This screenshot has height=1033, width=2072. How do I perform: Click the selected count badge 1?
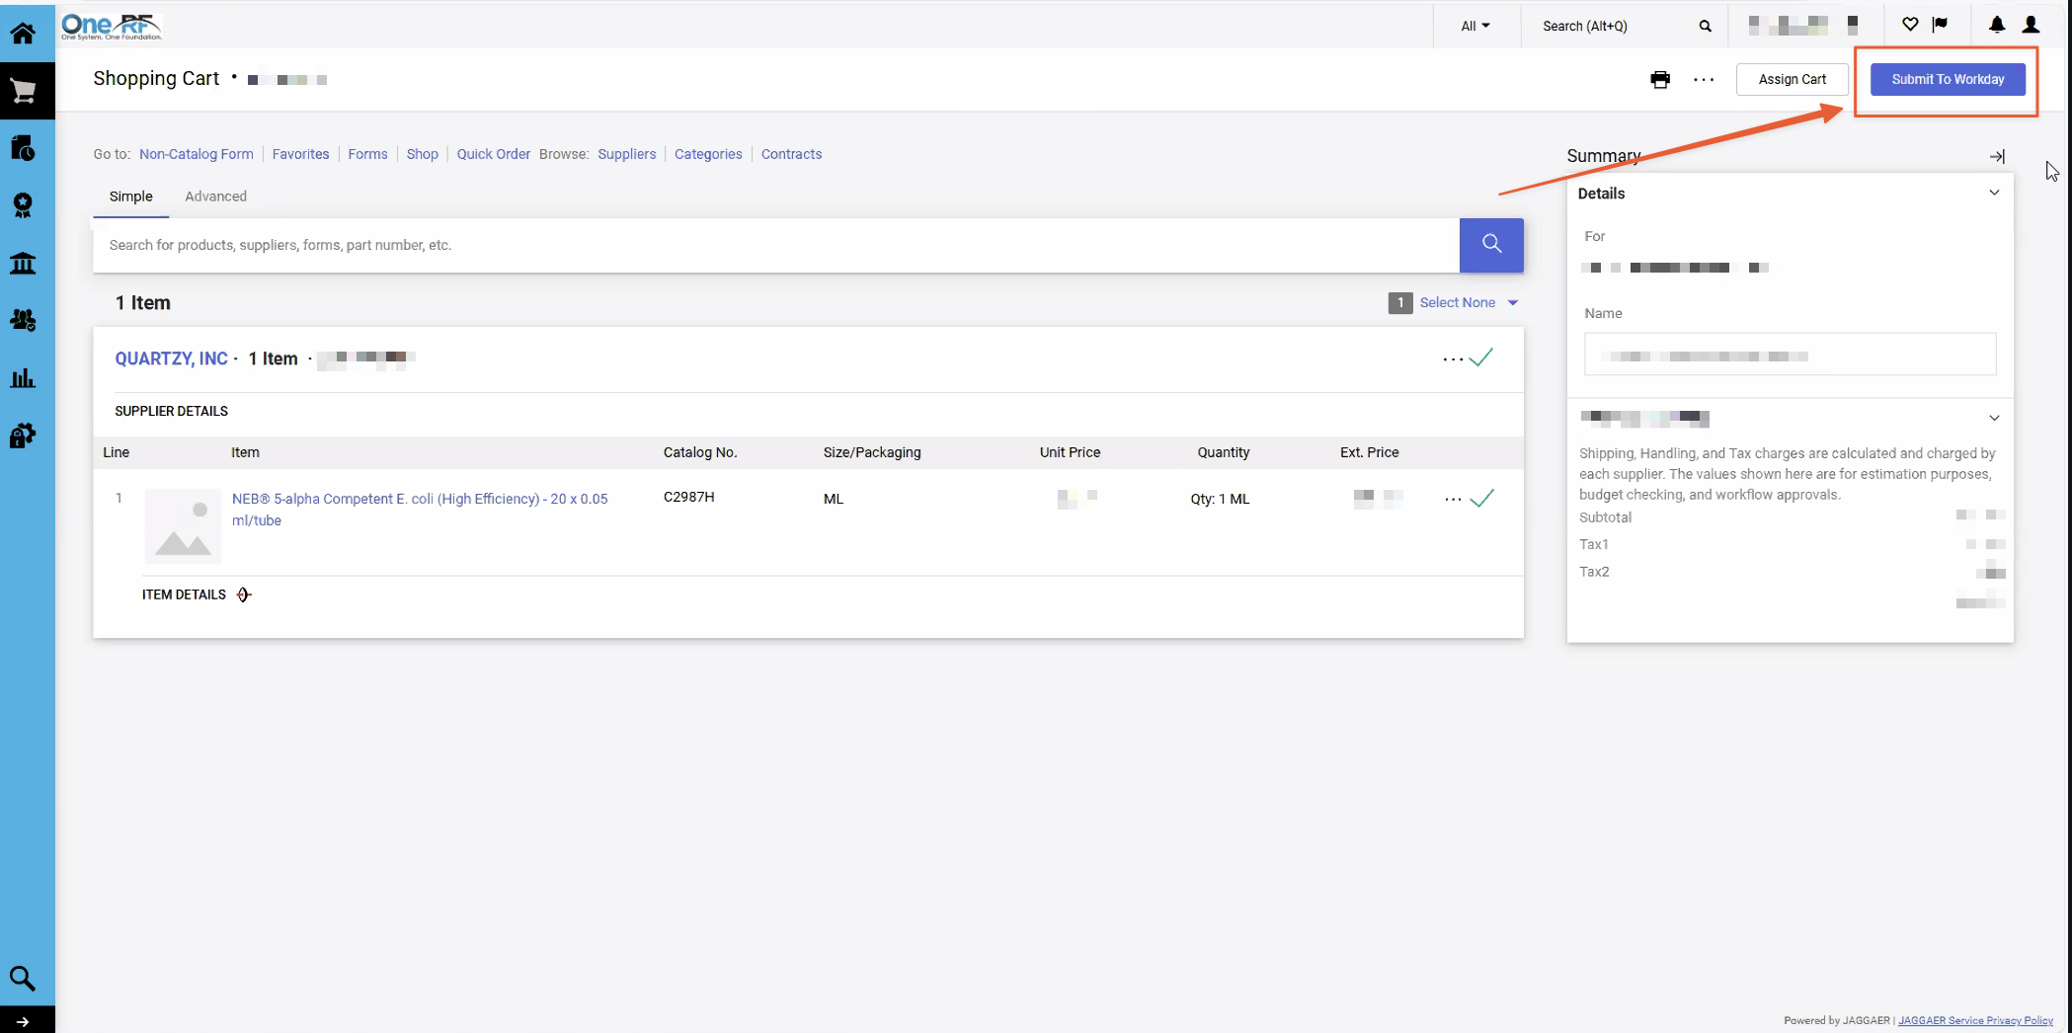tap(1399, 303)
